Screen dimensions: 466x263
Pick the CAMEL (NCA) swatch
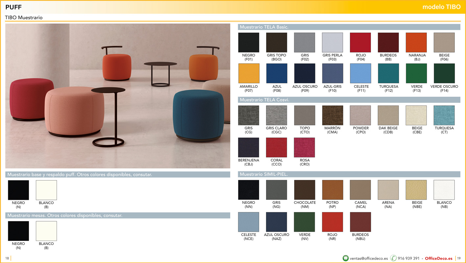[360, 190]
